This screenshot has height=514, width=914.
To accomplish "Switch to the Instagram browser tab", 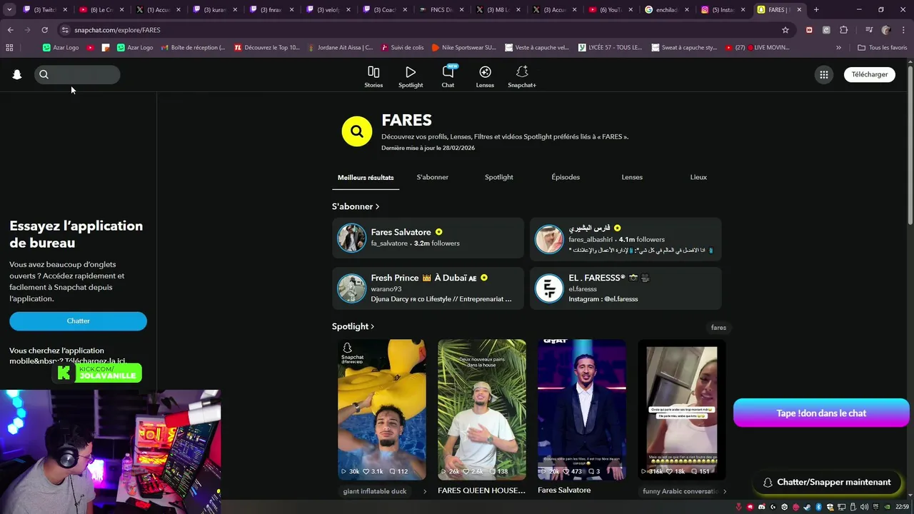I will click(722, 10).
